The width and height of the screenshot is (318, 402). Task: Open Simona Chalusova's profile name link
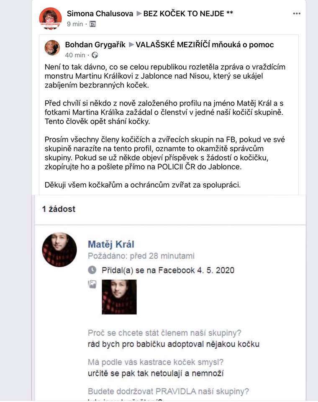pos(100,13)
